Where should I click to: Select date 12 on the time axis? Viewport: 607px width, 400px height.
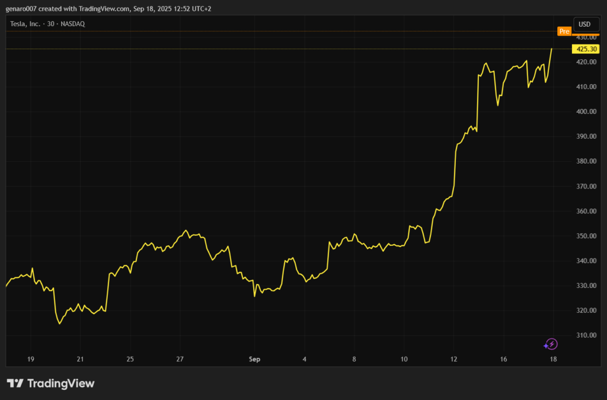454,359
